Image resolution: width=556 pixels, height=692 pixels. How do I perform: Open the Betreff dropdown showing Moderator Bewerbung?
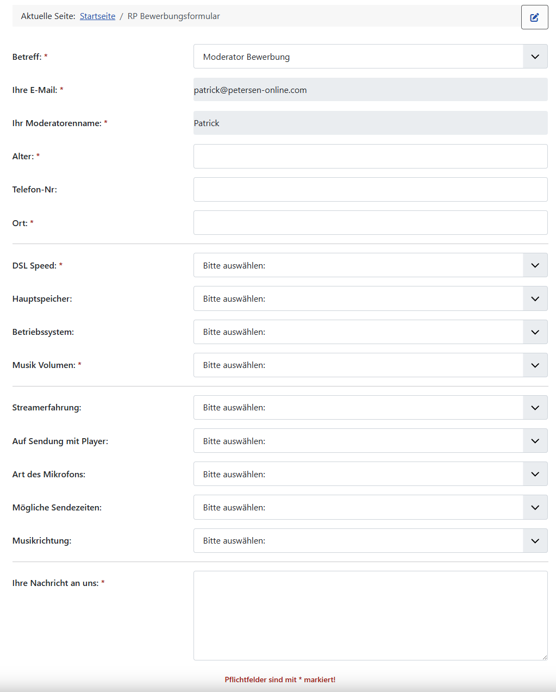(359, 56)
